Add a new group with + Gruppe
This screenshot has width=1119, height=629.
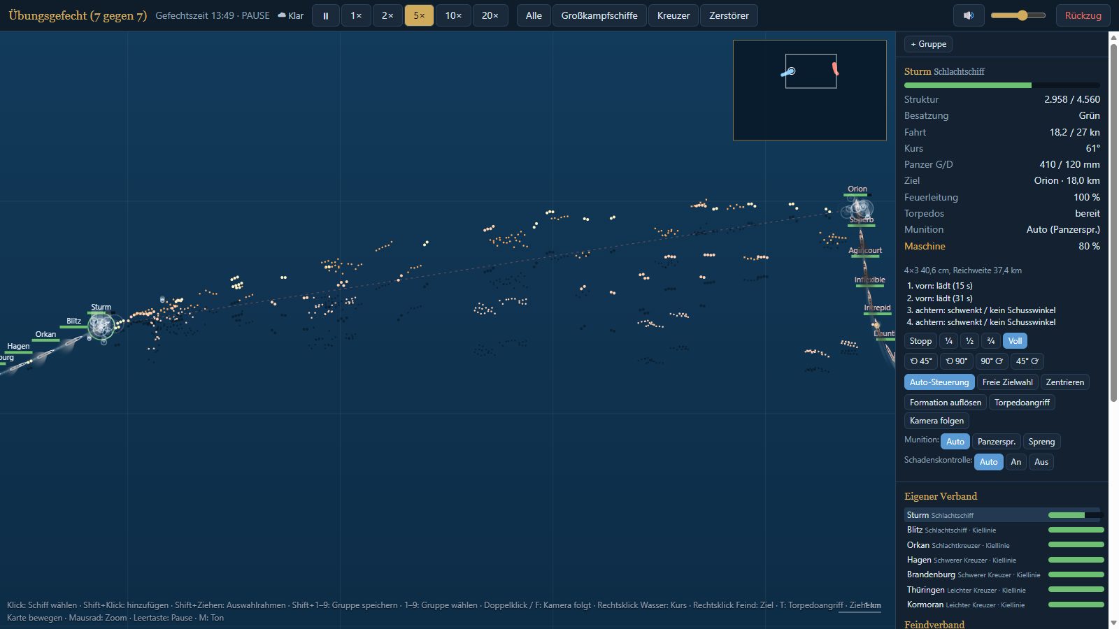pyautogui.click(x=928, y=44)
